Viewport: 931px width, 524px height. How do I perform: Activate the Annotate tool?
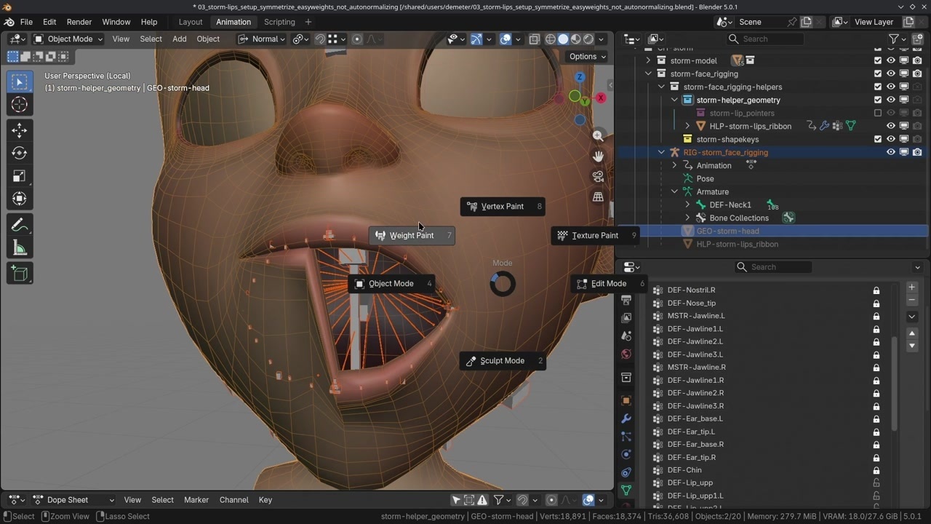(x=20, y=226)
